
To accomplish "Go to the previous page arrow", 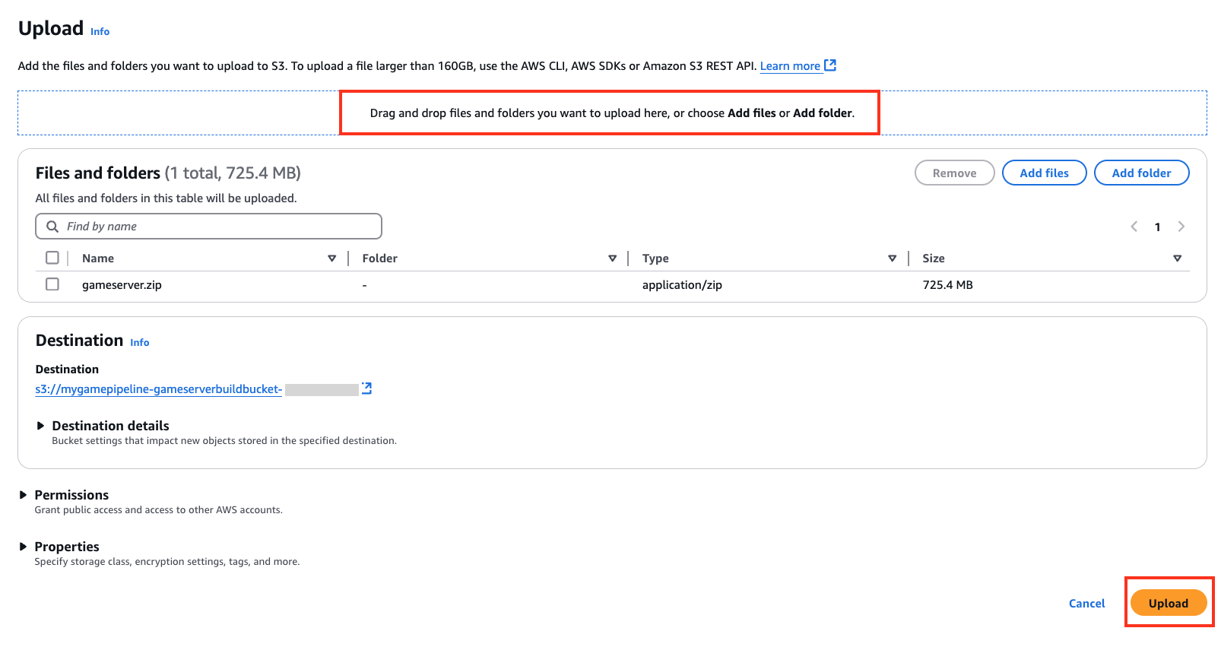I will [1134, 227].
